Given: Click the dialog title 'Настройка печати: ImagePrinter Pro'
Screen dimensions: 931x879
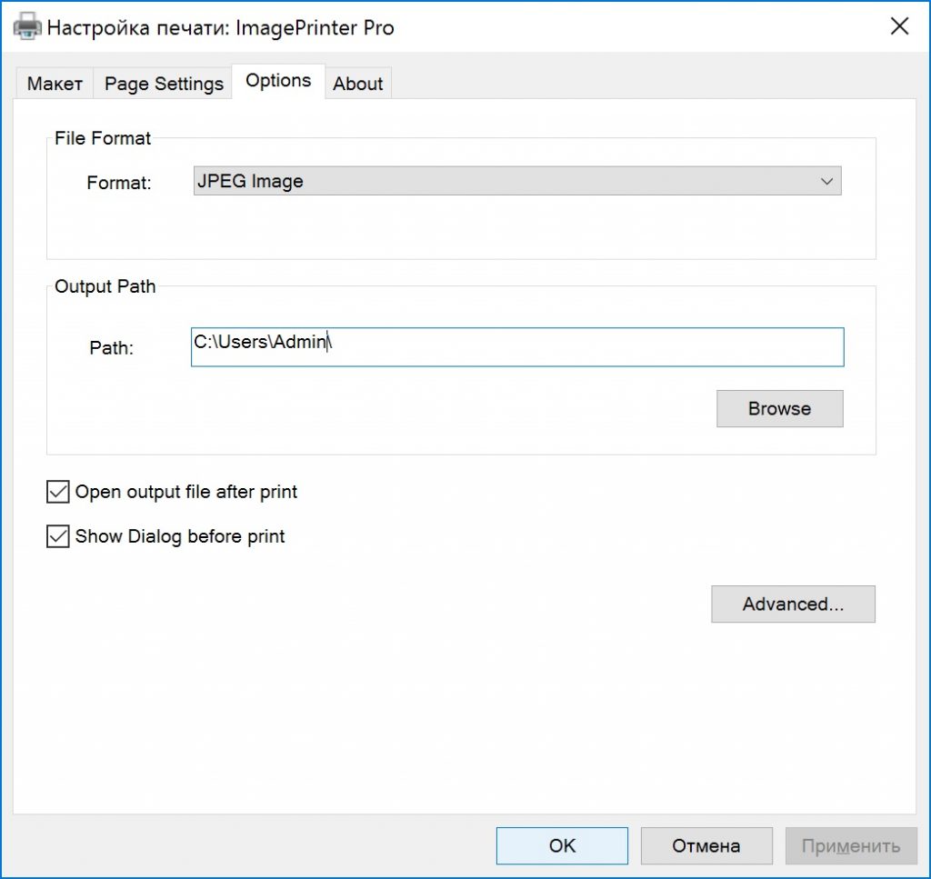Looking at the screenshot, I should click(x=221, y=27).
